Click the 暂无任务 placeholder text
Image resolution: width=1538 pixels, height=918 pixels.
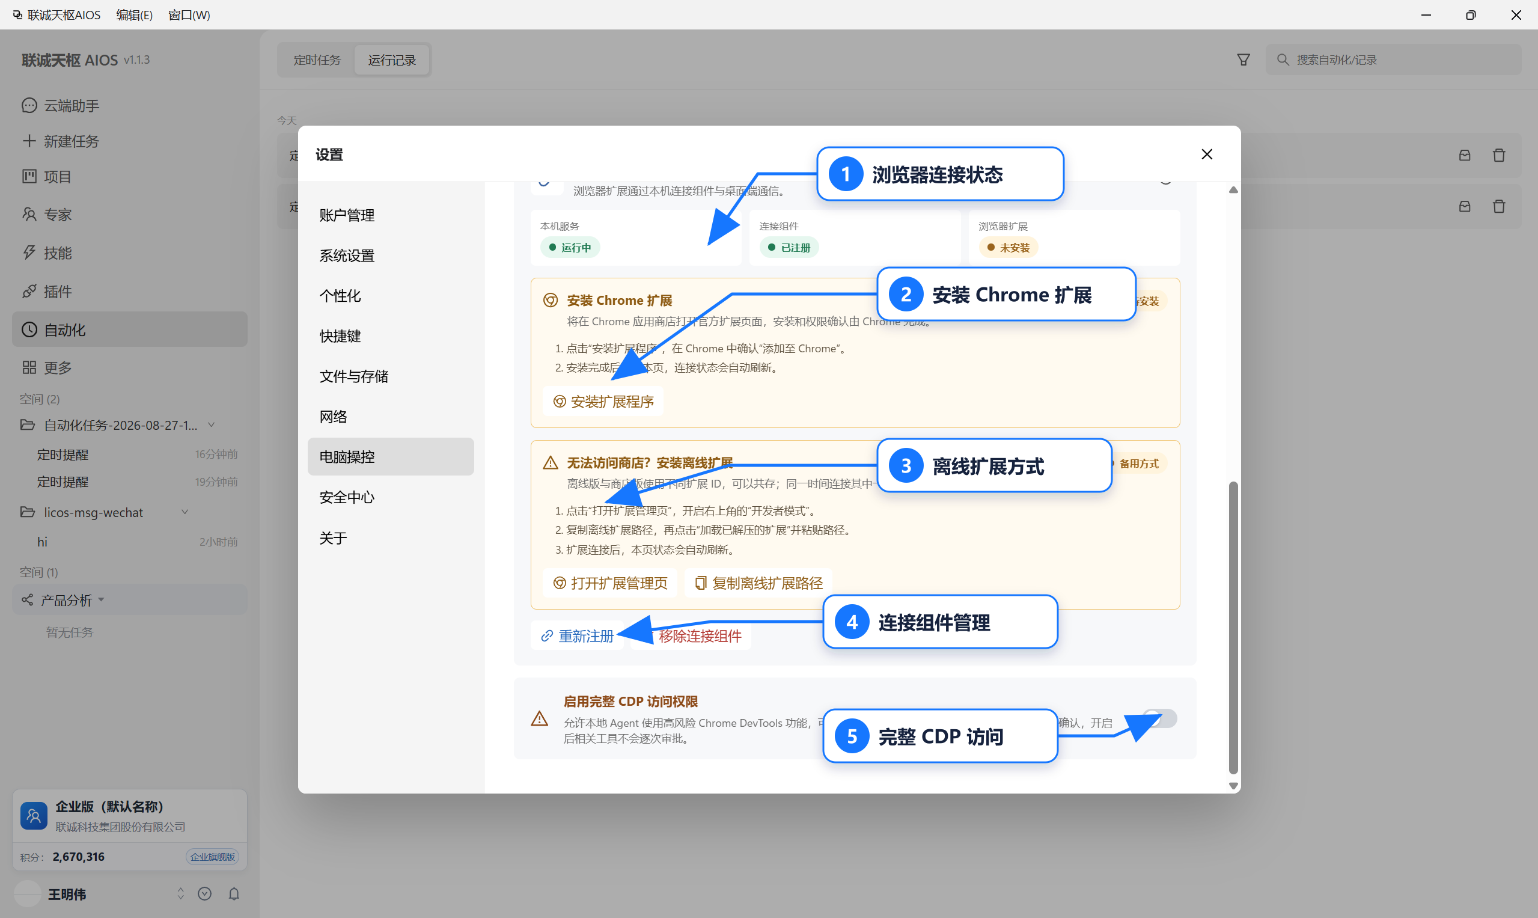(x=69, y=632)
